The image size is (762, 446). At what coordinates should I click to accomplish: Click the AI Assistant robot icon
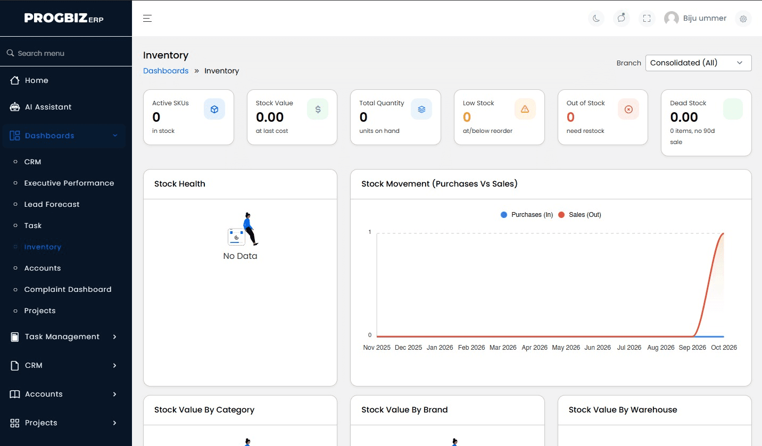pyautogui.click(x=15, y=107)
